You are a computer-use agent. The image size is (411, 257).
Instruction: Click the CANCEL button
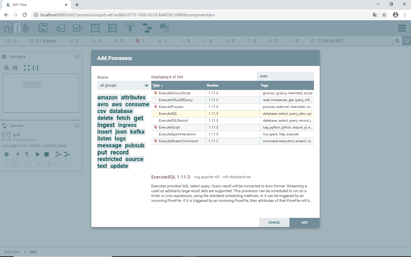[274, 222]
